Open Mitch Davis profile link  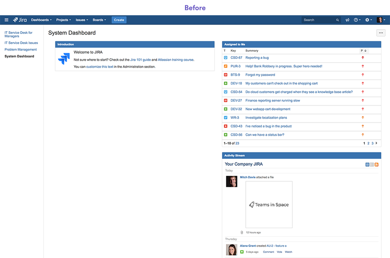pyautogui.click(x=247, y=177)
